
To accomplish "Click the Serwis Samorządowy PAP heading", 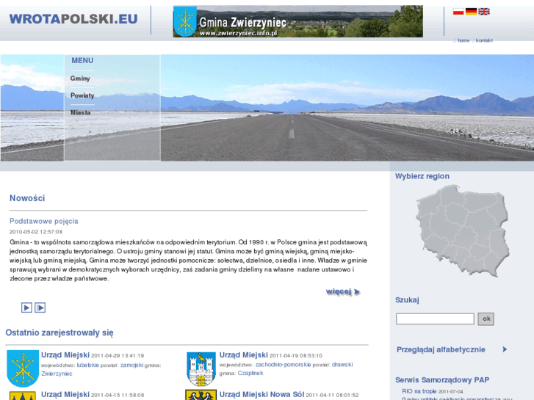I will tap(442, 380).
